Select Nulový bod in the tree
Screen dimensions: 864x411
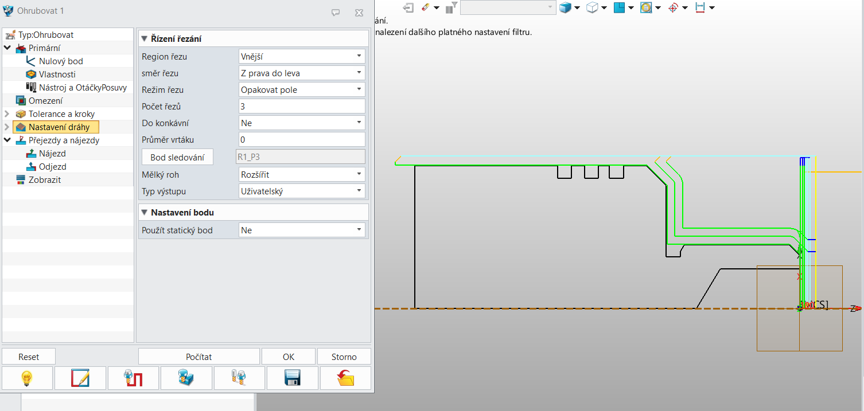61,61
